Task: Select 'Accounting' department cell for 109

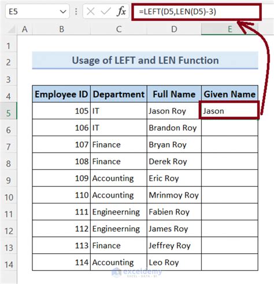Action: [119, 178]
